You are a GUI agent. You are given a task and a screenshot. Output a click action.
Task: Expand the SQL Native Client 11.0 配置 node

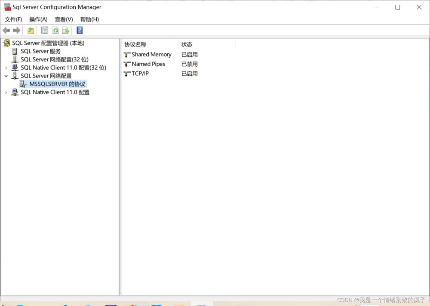tap(6, 93)
